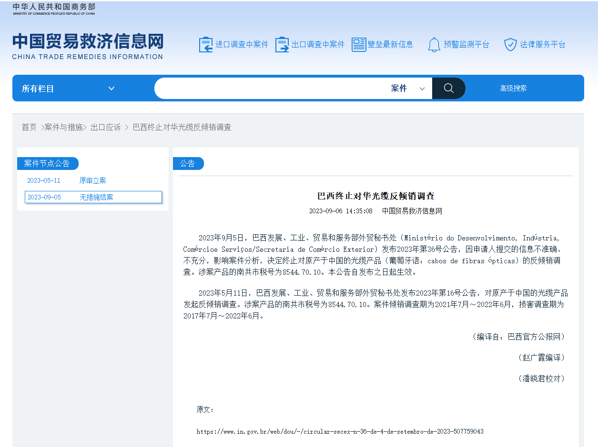Click the 中国贸易救济信息网 site logo
The width and height of the screenshot is (598, 447).
click(88, 46)
